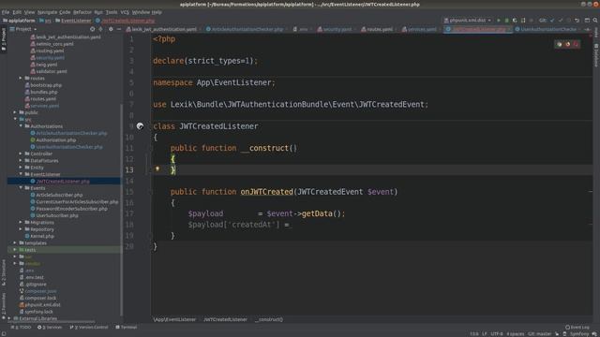This screenshot has width=600, height=337.
Task: Switch to UserAuthorizationChecker tab
Action: click(x=547, y=29)
